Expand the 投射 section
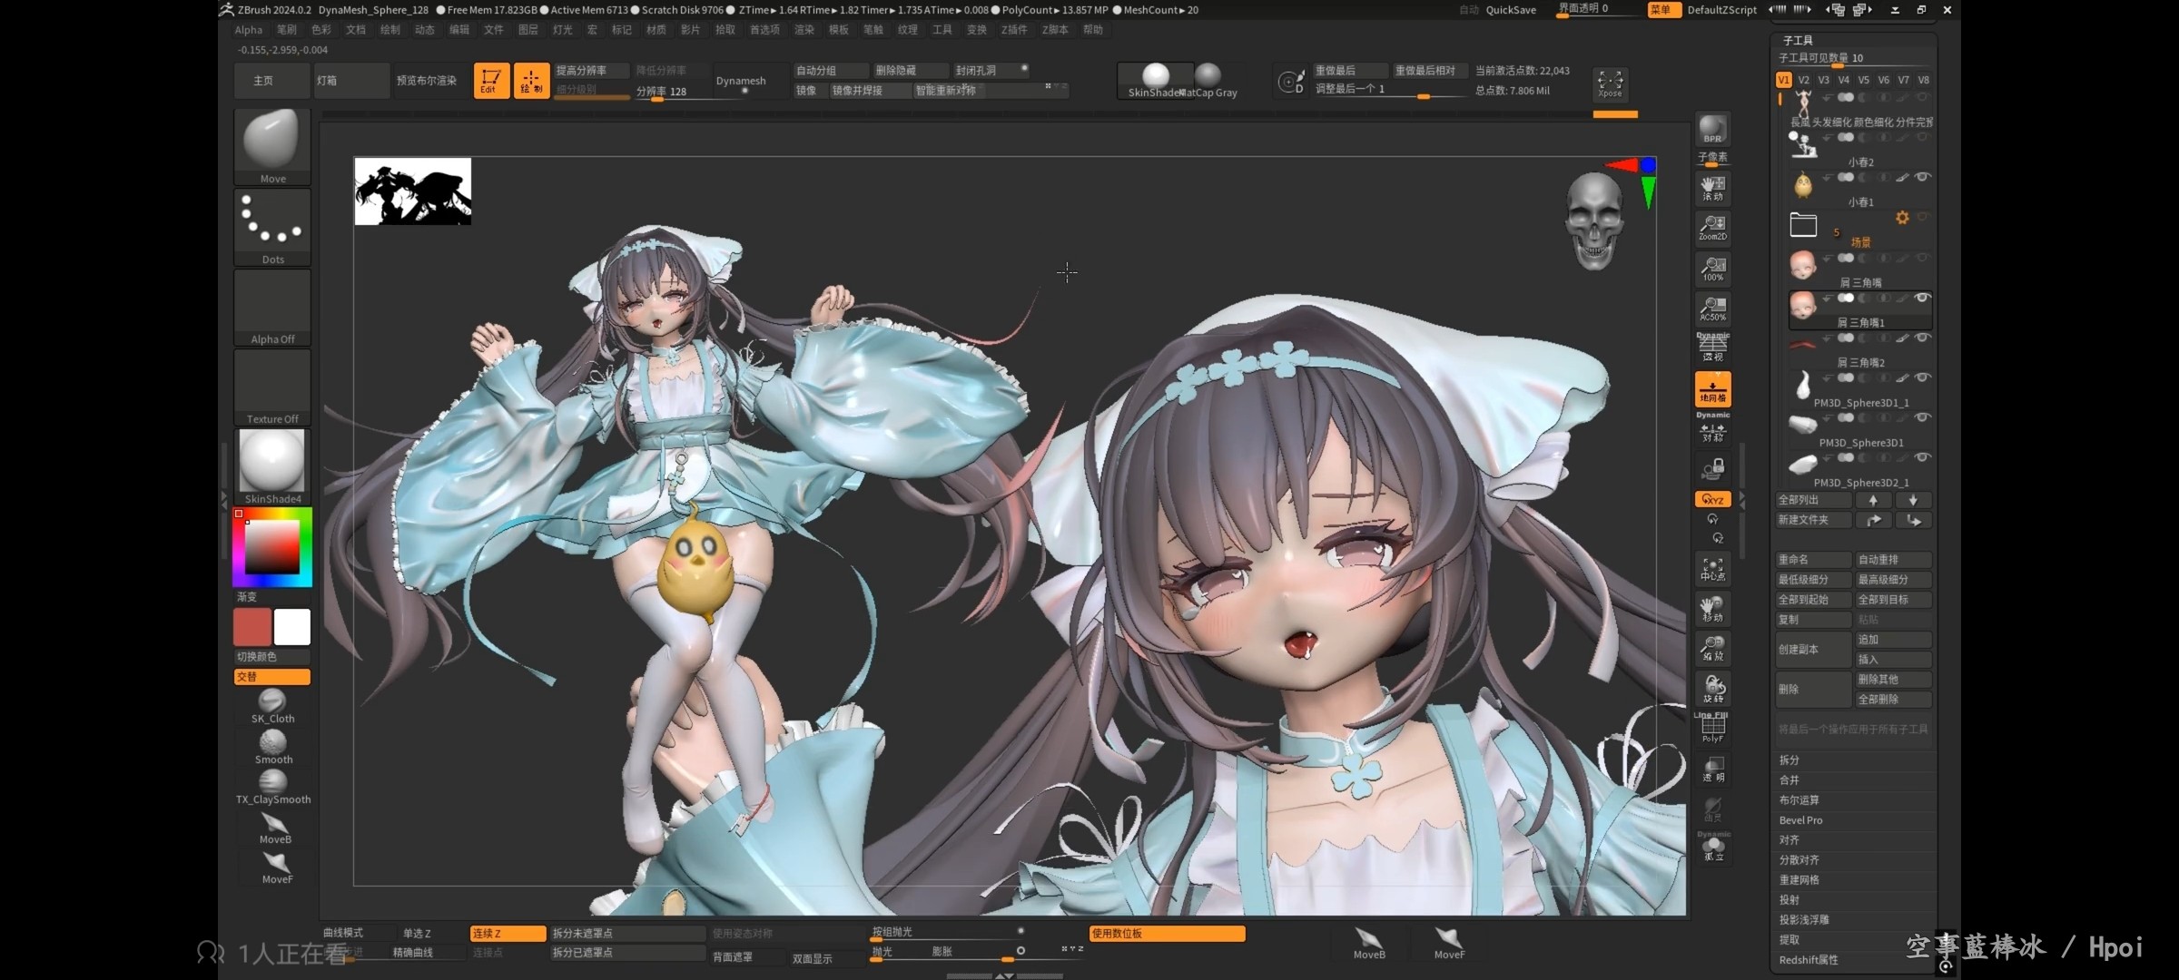Image resolution: width=2179 pixels, height=980 pixels. (1790, 899)
